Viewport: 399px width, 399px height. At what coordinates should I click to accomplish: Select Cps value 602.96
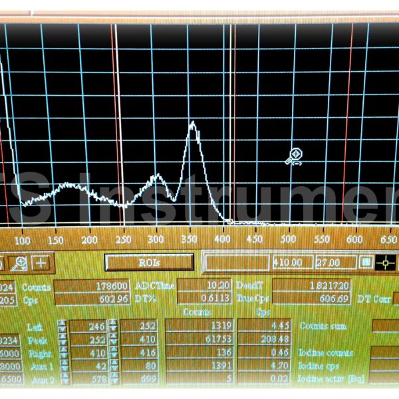pos(92,299)
